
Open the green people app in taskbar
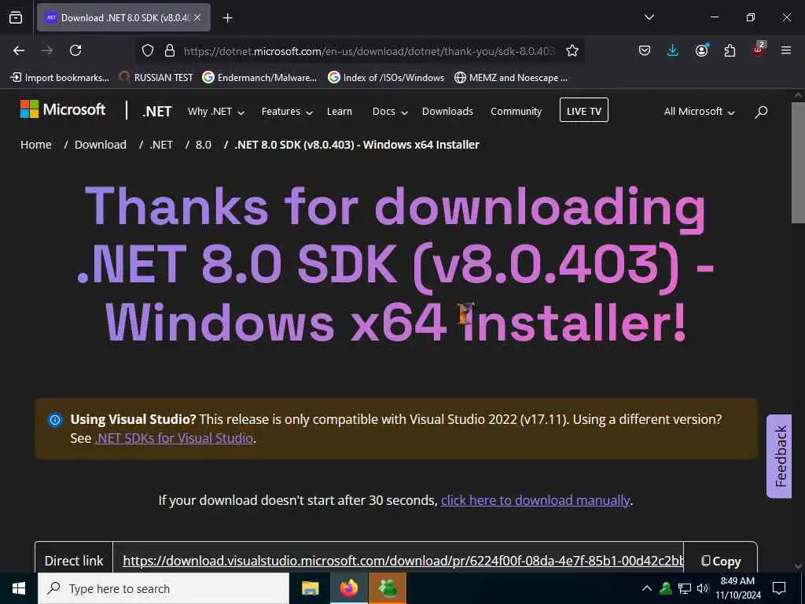pyautogui.click(x=388, y=588)
